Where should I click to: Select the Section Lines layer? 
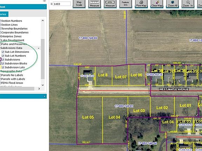[x=9, y=25]
